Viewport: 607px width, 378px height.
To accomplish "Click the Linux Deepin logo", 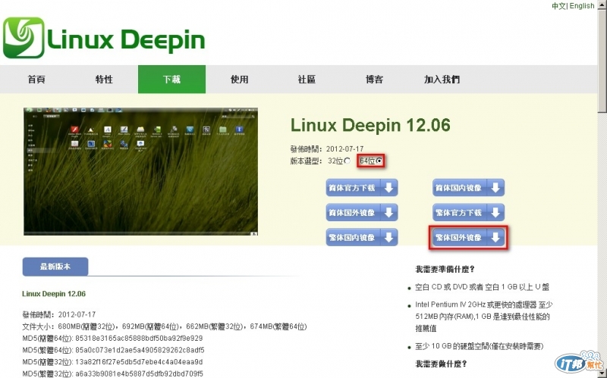I will coord(104,39).
